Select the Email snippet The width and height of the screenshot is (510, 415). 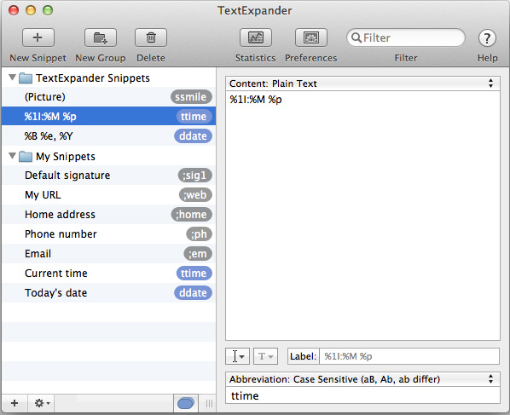coord(108,253)
